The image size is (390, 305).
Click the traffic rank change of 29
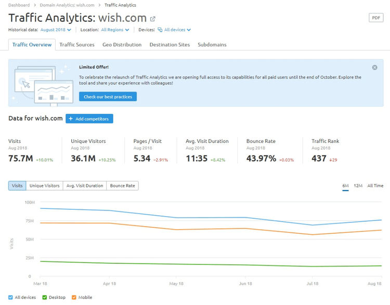click(x=333, y=160)
